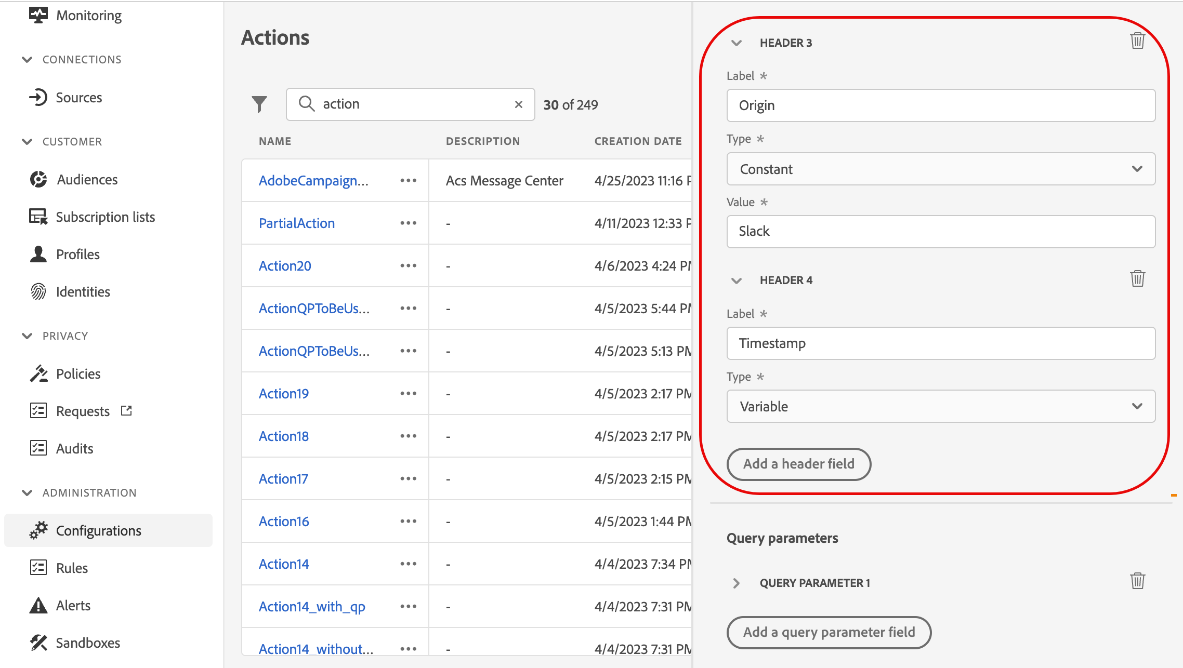Click Add a header field button
This screenshot has width=1183, height=668.
tap(798, 464)
